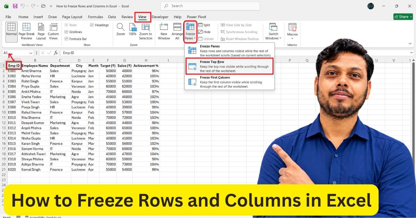Click Split in the Window group

pos(204,25)
